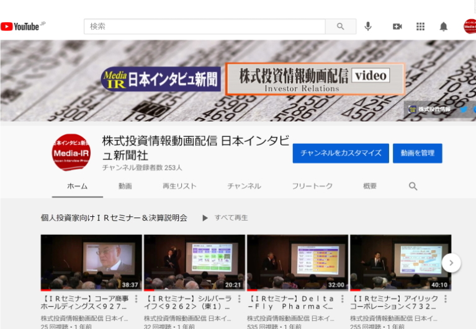Open the フリートーク tab

(x=312, y=186)
